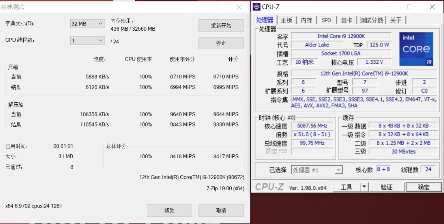Screen dimensions: 444x224
Task: Click the 确定 OK button in CPU-Z
Action: point(423,187)
